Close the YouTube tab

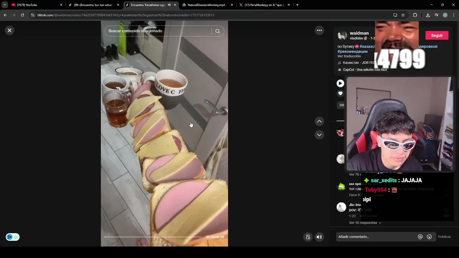(x=61, y=5)
